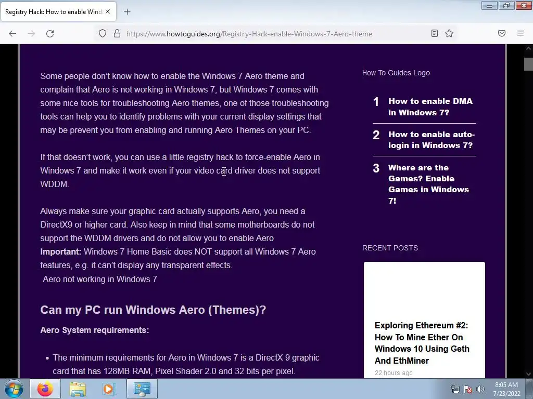Open 'How to enable auto-login in Windows 7?'
Image resolution: width=533 pixels, height=399 pixels.
[x=431, y=140]
